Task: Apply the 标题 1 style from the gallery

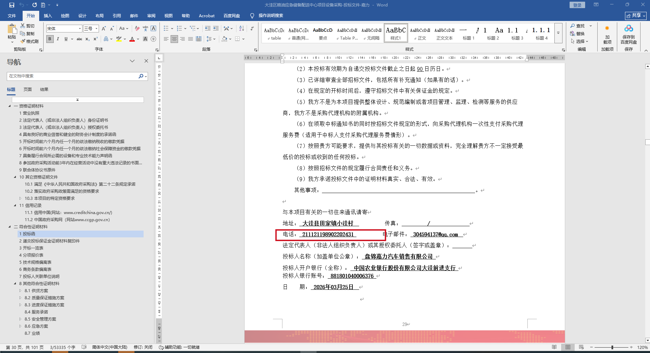Action: coord(469,33)
